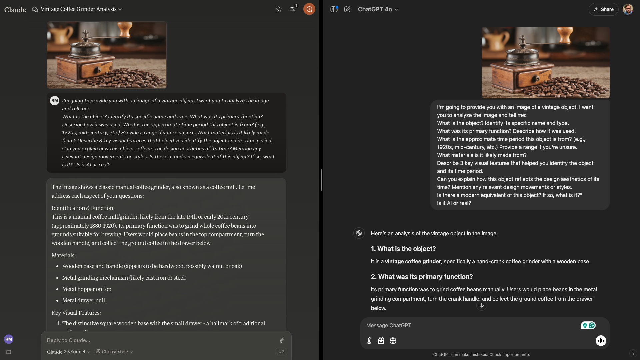Open Vintage Coffee Grinder Analysis title menu
The width and height of the screenshot is (640, 360).
pos(81,9)
